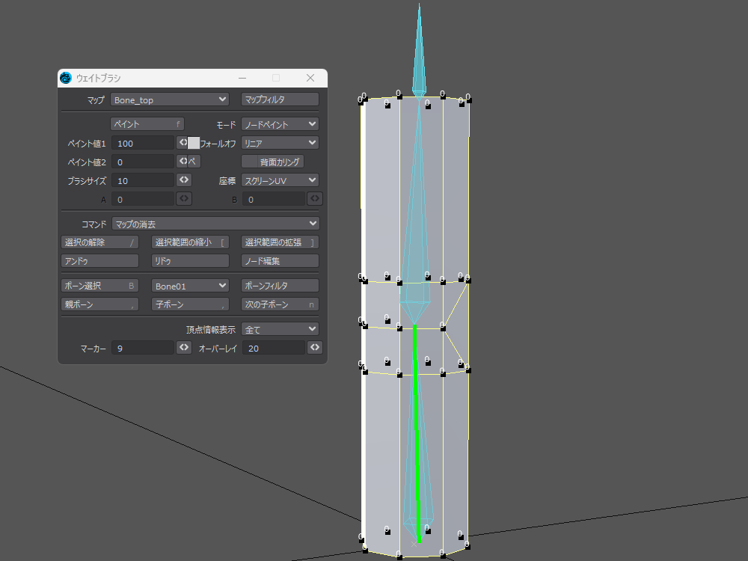Image resolution: width=748 pixels, height=561 pixels.
Task: Click the ペイント値2 stepper arrows
Action: coord(183,161)
